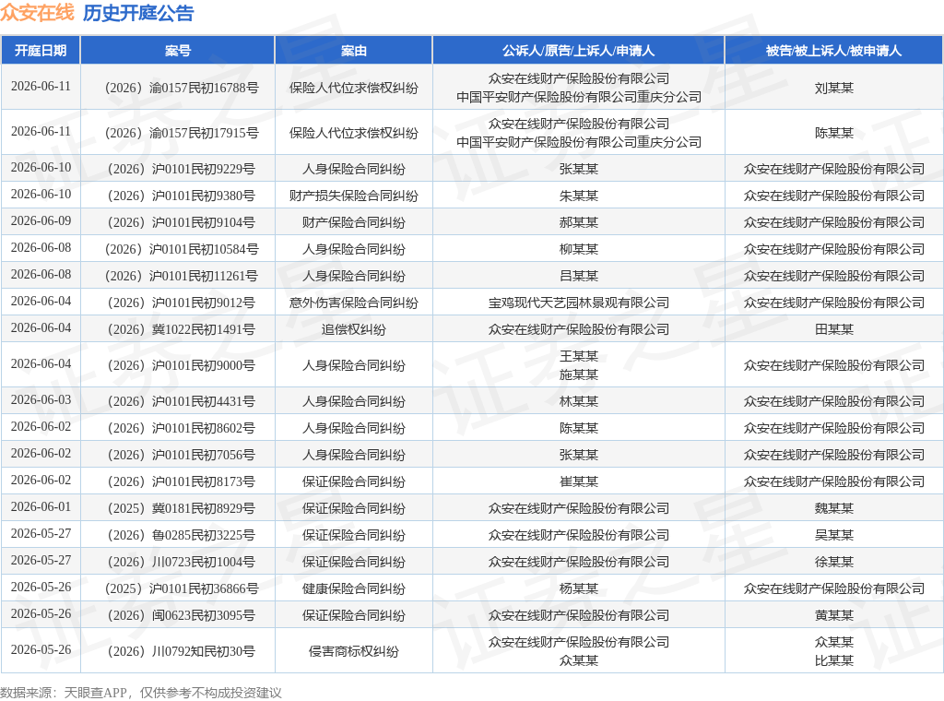
Task: Select case number 闽0623民初3095号
Action: click(182, 615)
